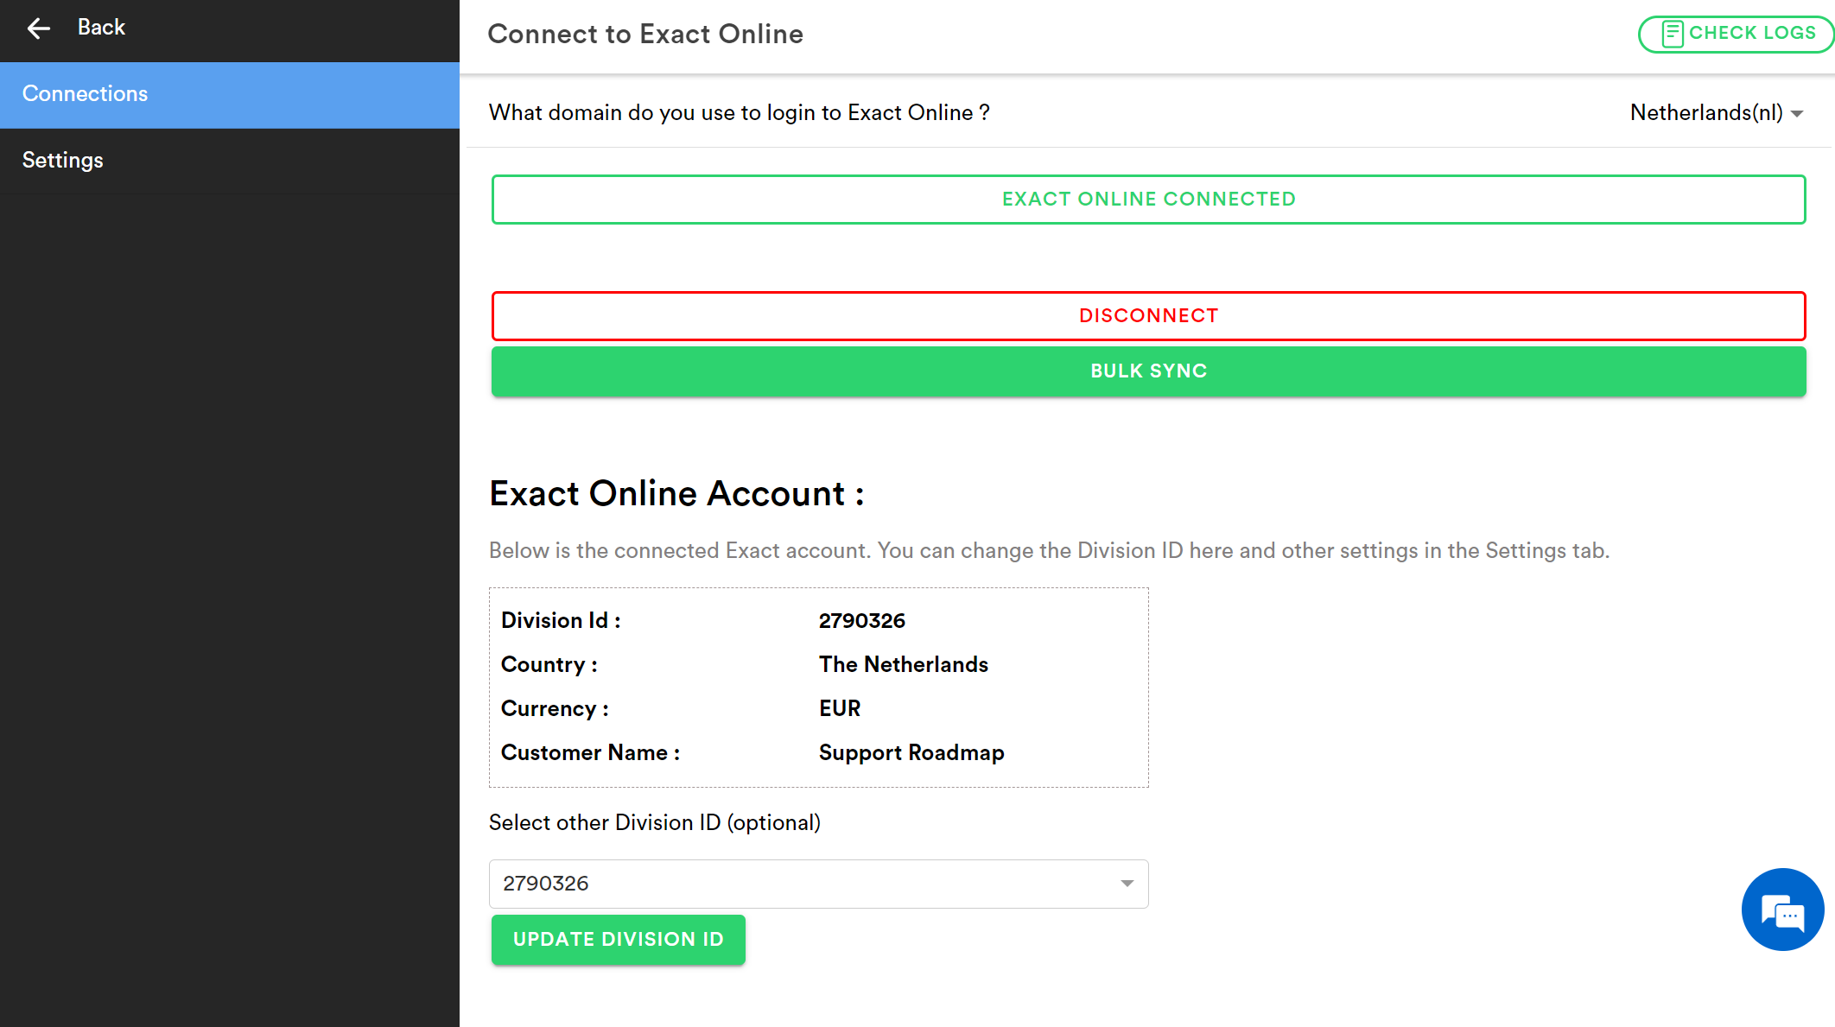Select the country value The Netherlands
The width and height of the screenshot is (1835, 1027).
pyautogui.click(x=903, y=665)
